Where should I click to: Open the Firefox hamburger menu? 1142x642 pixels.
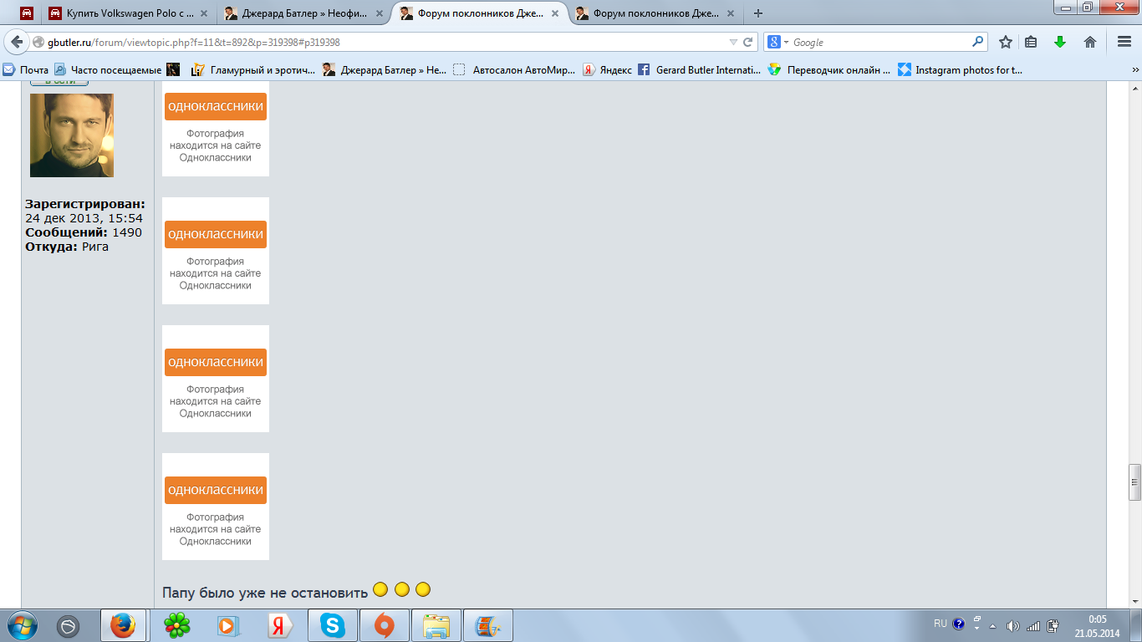(1124, 42)
